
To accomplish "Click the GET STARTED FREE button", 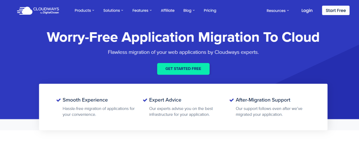I will coord(183,69).
